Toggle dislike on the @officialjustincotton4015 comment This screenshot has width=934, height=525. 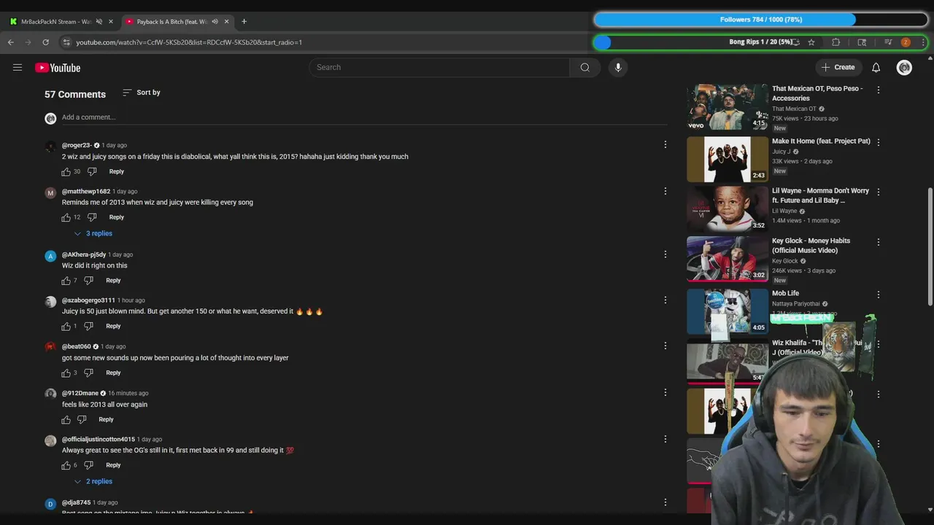[x=88, y=465]
